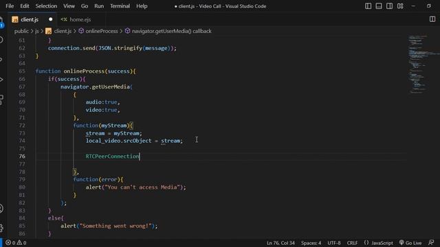Open Customize Layout icon

400,6
